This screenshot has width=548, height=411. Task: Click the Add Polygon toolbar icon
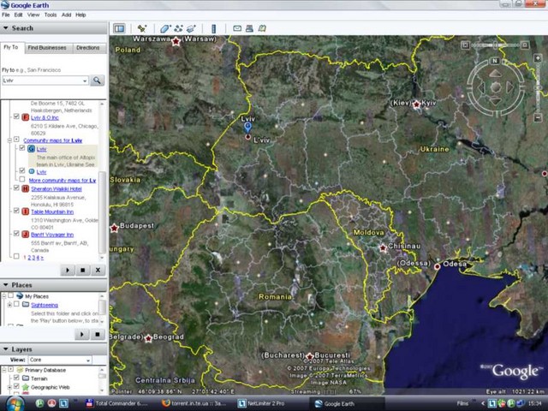[x=164, y=28]
